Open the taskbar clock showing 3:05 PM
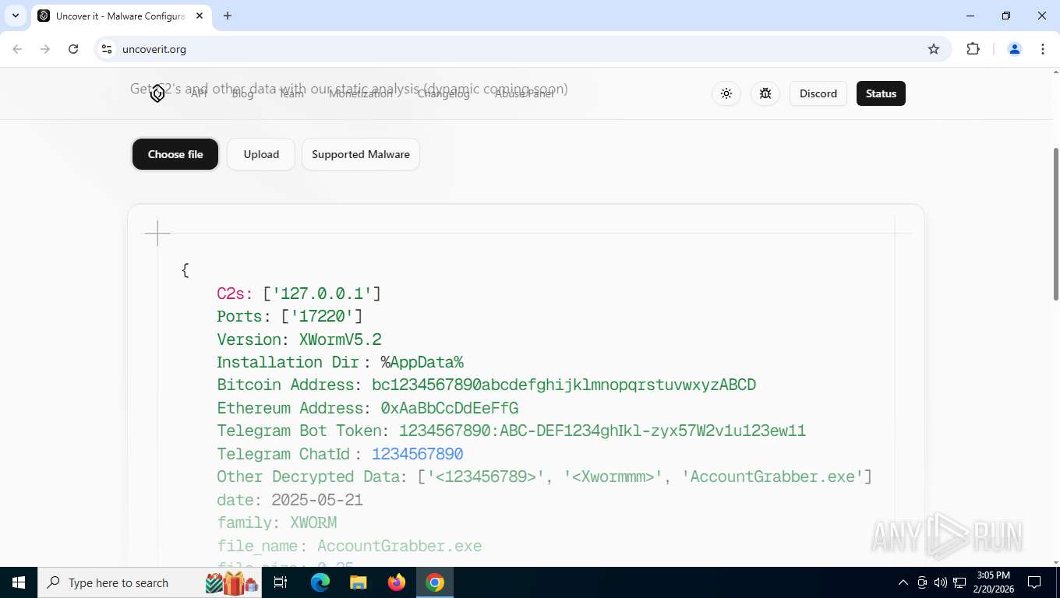Image resolution: width=1060 pixels, height=598 pixels. 994,582
